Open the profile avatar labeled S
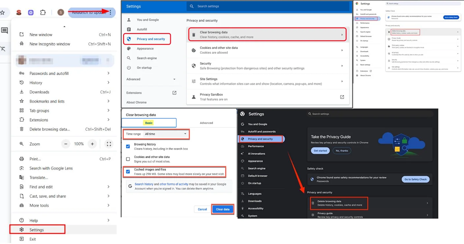This screenshot has height=244, width=464. coord(61,13)
